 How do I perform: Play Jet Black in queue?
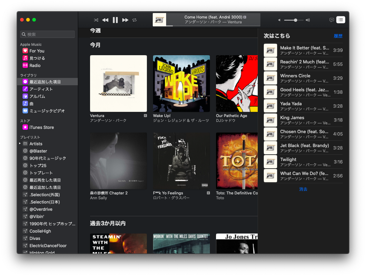[x=303, y=148]
